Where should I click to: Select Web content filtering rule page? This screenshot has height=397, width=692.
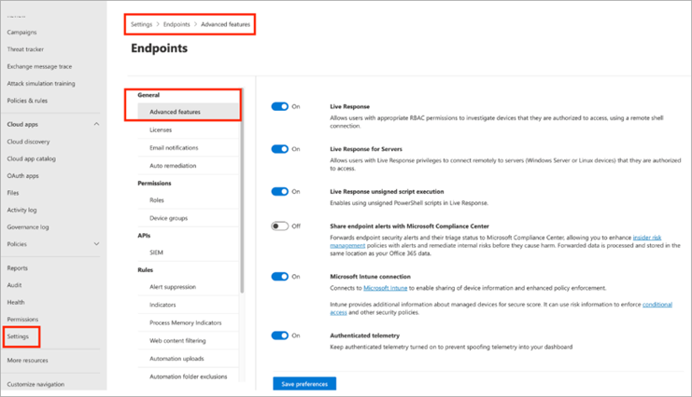[179, 340]
